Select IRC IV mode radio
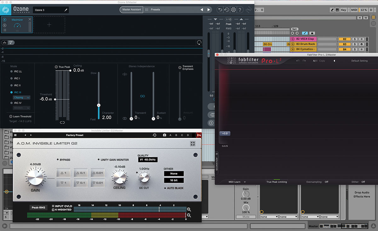The width and height of the screenshot is (378, 231). click(x=12, y=103)
